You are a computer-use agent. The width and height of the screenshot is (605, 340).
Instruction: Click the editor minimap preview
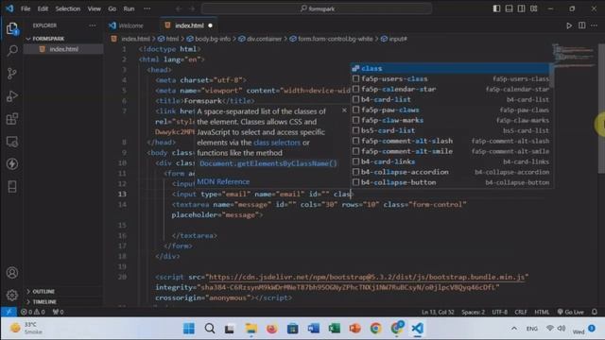[574, 56]
